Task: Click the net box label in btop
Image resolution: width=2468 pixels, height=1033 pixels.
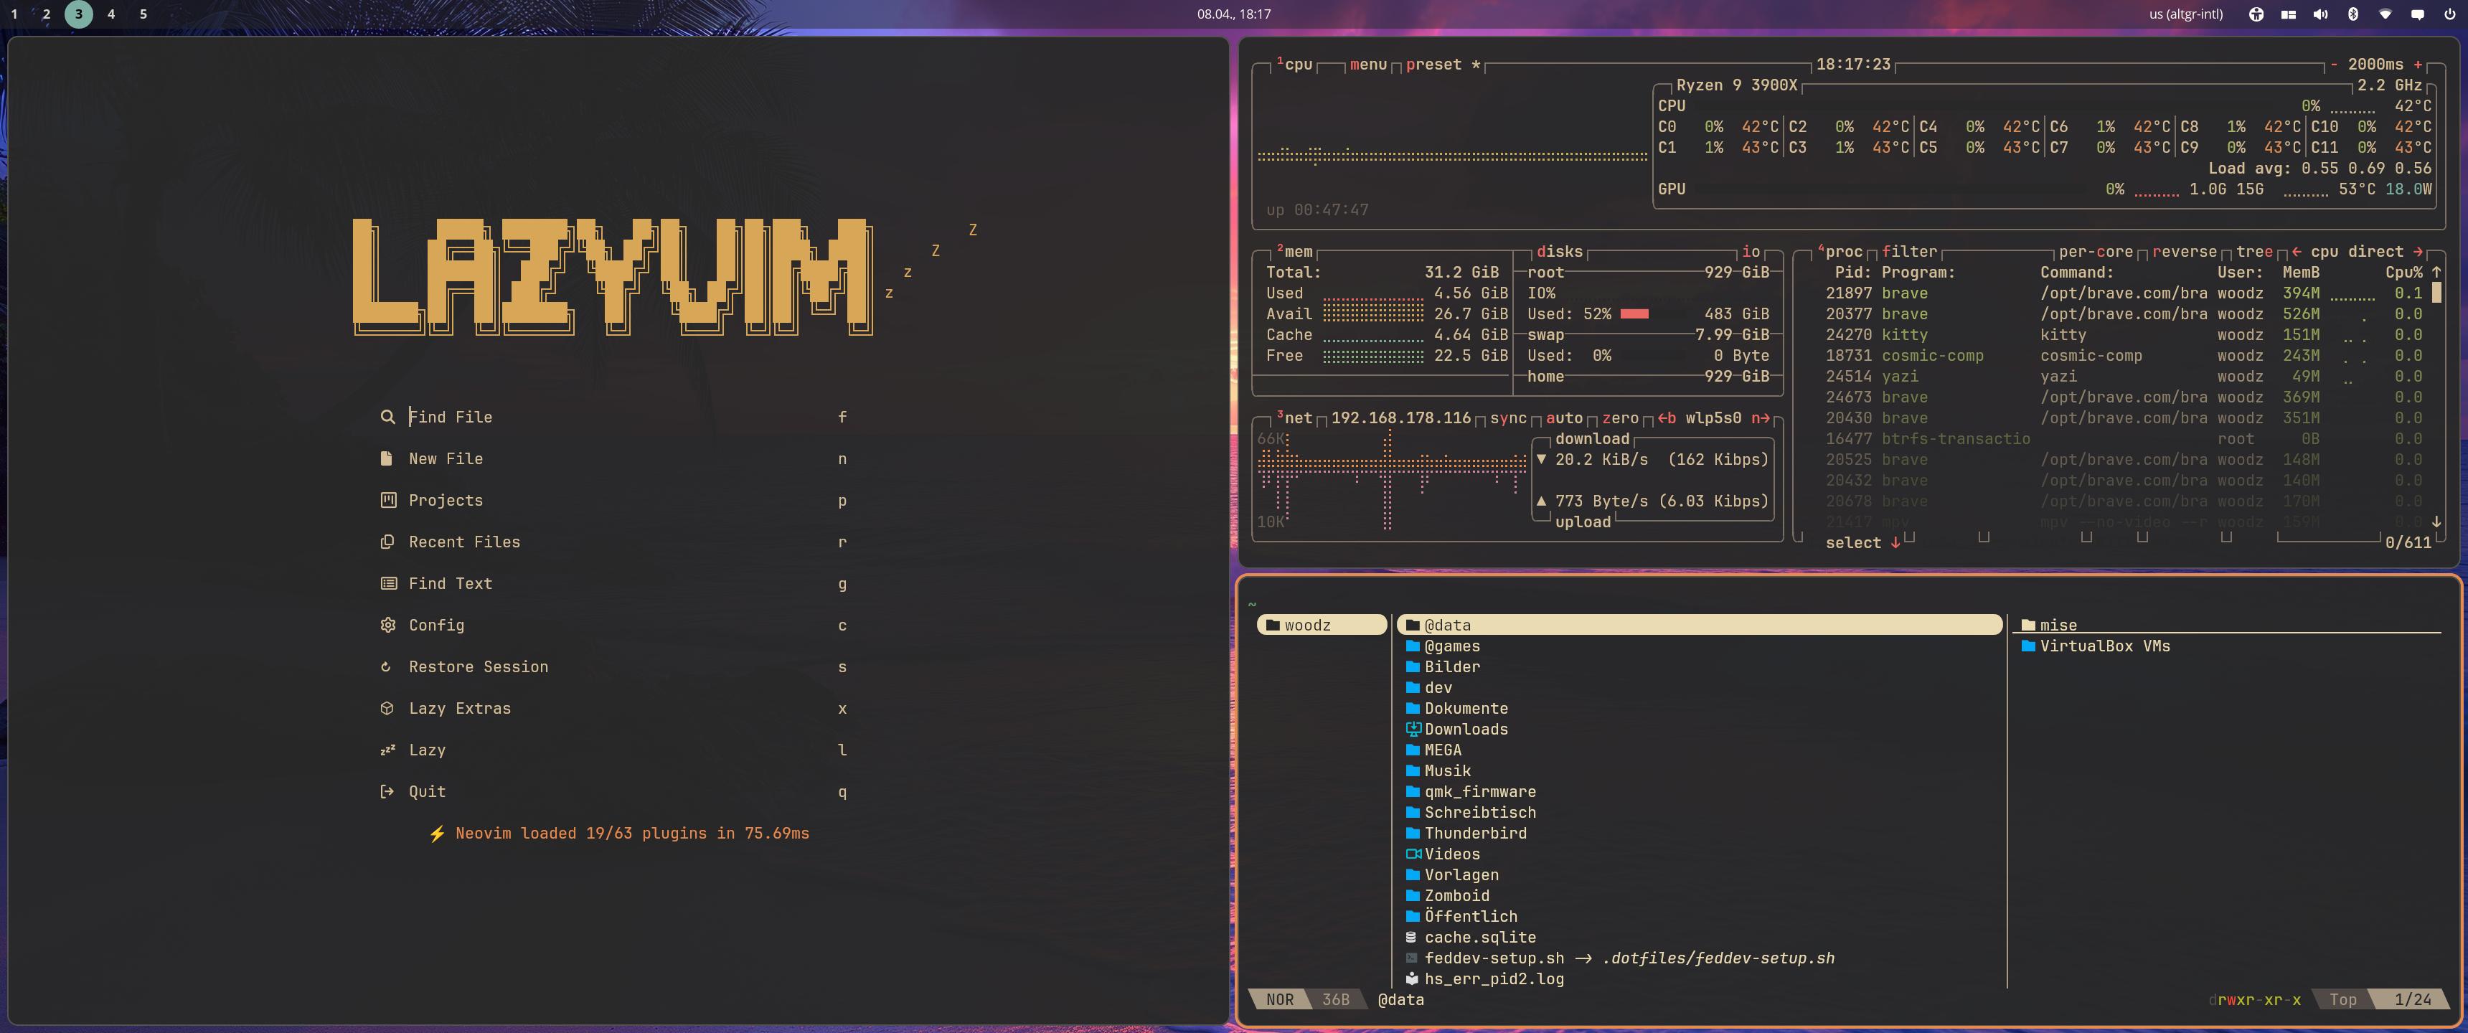Action: pyautogui.click(x=1294, y=418)
